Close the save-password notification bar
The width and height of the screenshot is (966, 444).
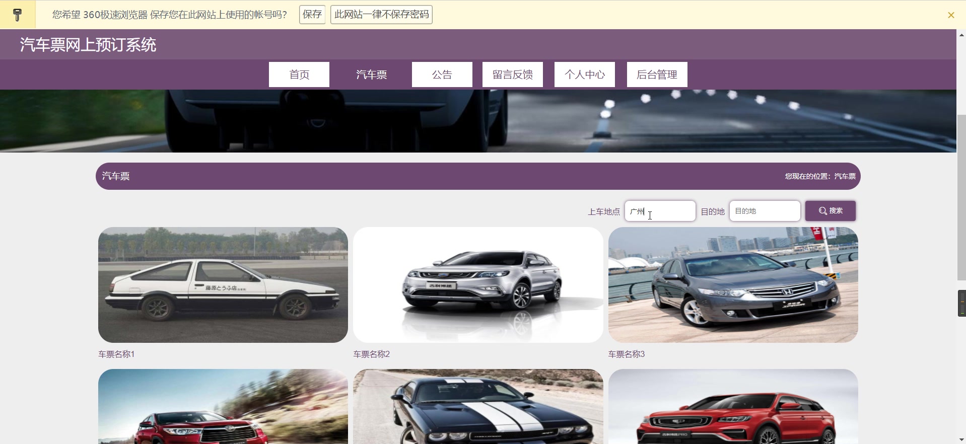951,15
